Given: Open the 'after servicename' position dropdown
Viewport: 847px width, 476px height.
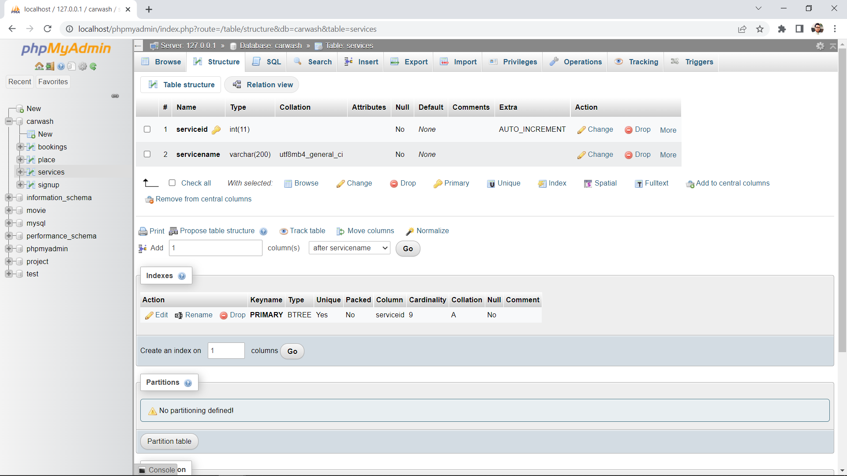Looking at the screenshot, I should pos(349,248).
